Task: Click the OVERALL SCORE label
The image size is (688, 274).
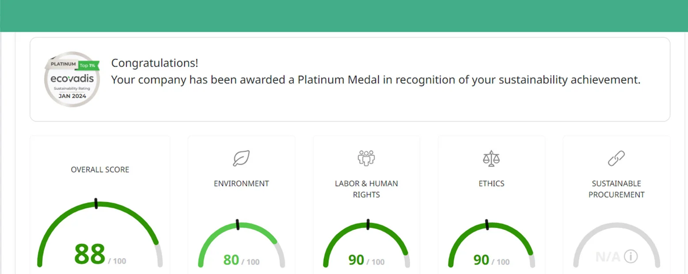Action: coord(100,170)
